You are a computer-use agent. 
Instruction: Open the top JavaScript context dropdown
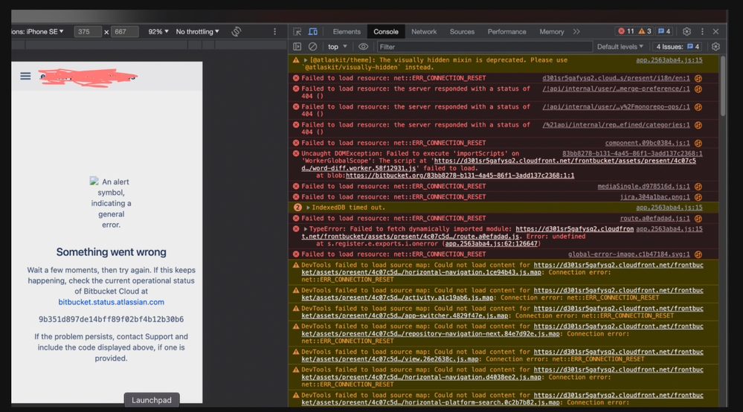pos(337,47)
